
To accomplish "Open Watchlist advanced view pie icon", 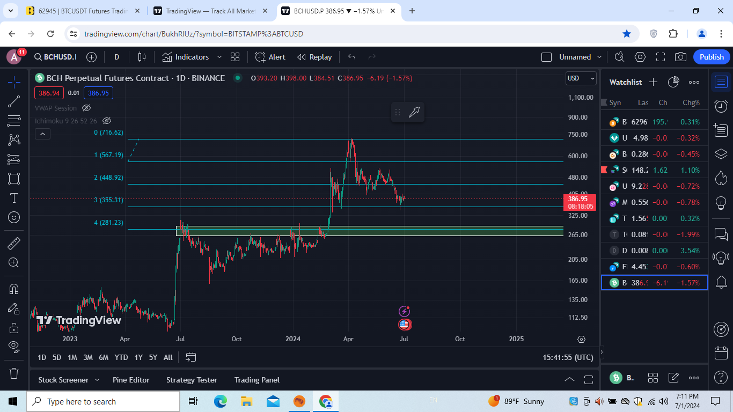I will tap(673, 82).
